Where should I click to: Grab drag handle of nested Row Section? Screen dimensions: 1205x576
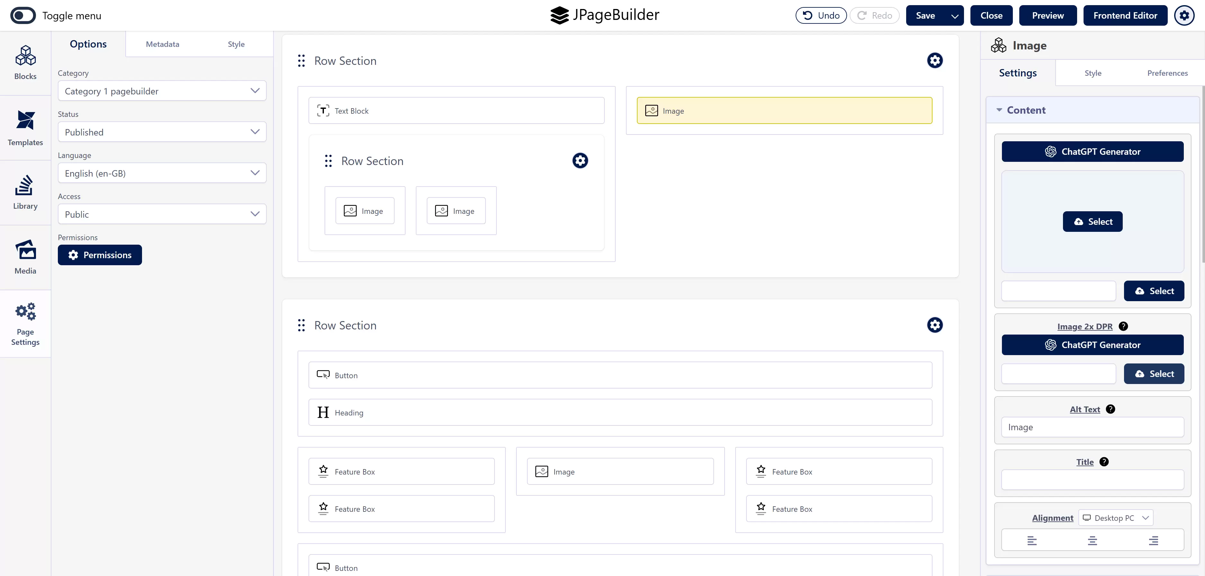pos(328,161)
